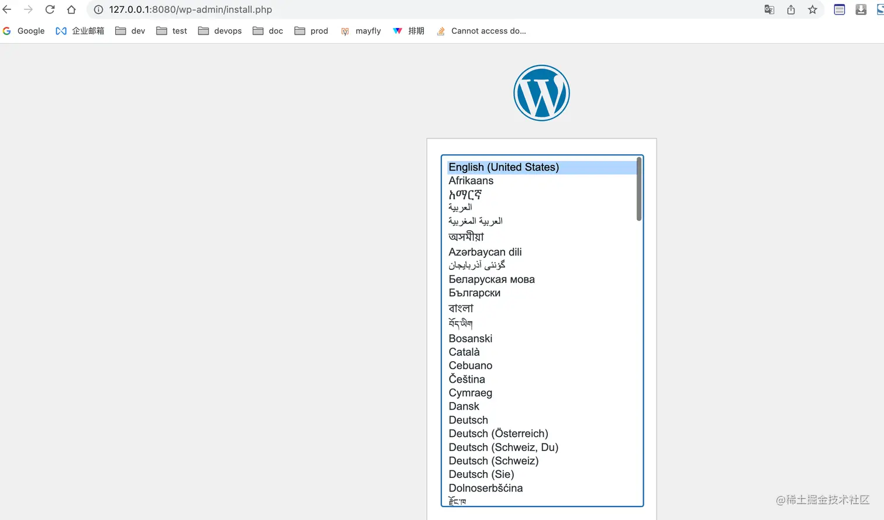Select the অসমীয়া language option
884x520 pixels.
(x=541, y=237)
